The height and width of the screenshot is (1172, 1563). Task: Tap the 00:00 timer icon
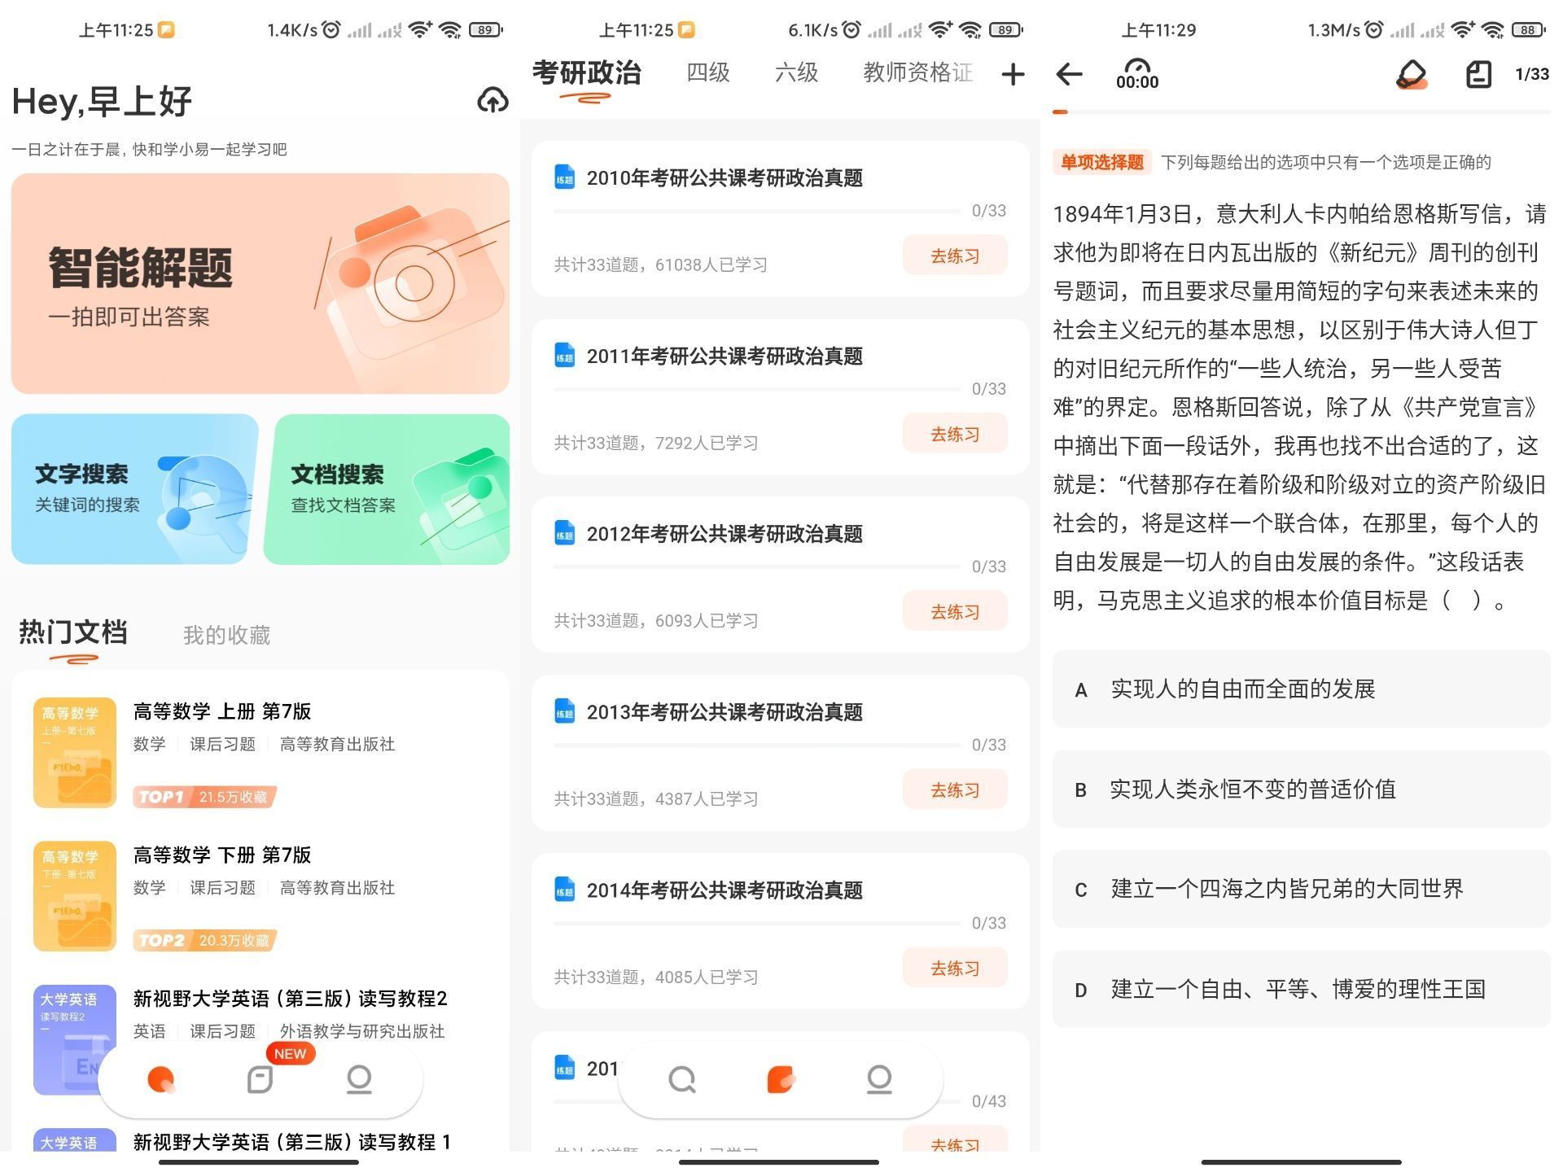[1137, 73]
